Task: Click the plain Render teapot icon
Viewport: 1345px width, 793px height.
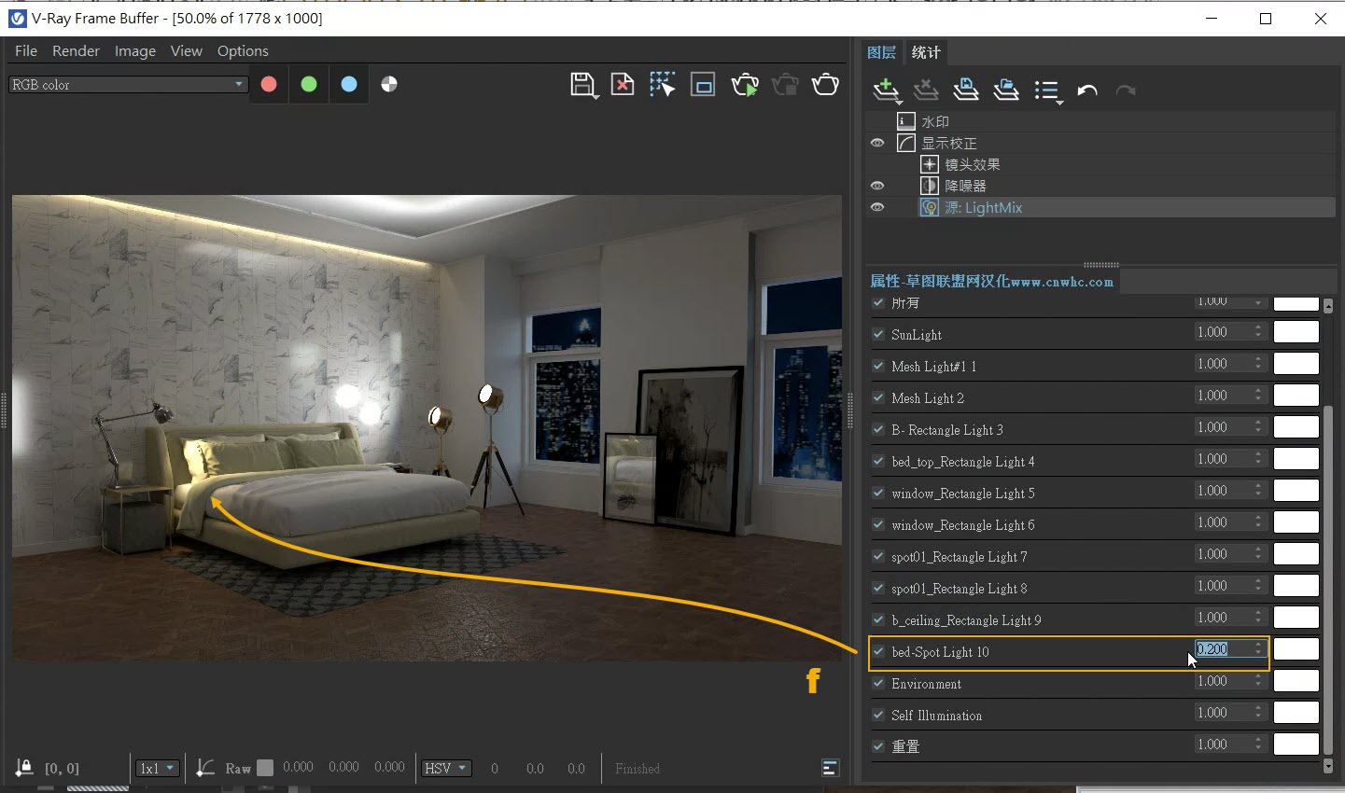Action: (x=825, y=85)
